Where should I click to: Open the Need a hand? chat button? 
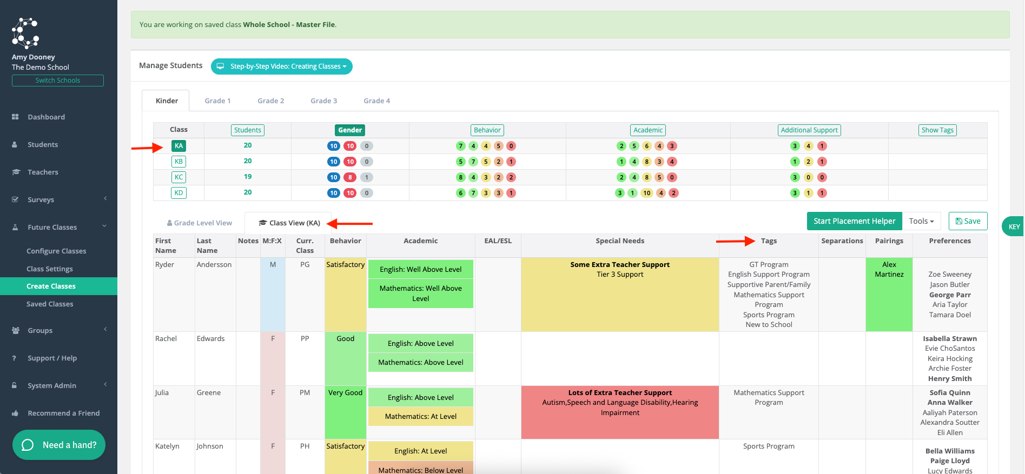(x=59, y=445)
